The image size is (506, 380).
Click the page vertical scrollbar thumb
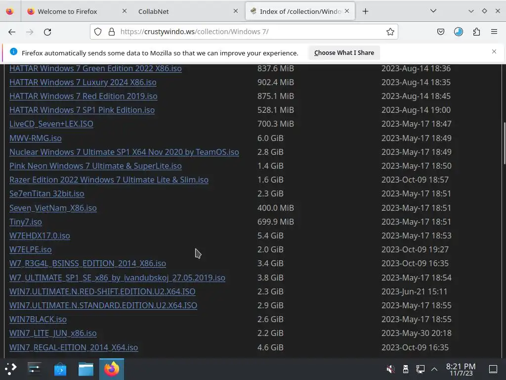point(504,143)
